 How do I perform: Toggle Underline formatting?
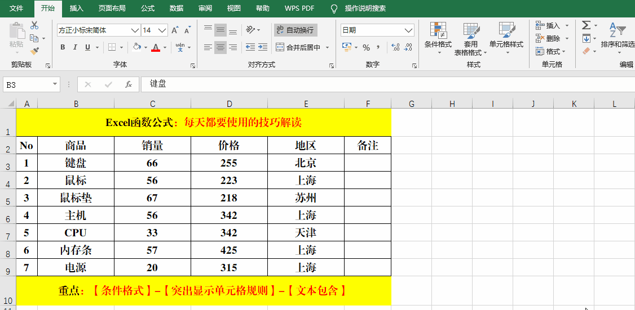coord(87,47)
